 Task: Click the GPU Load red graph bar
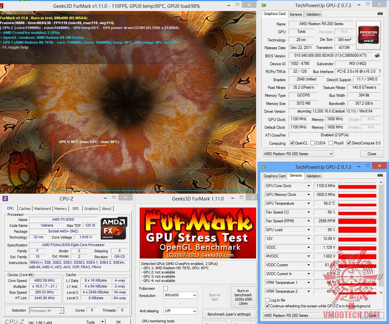click(357, 230)
